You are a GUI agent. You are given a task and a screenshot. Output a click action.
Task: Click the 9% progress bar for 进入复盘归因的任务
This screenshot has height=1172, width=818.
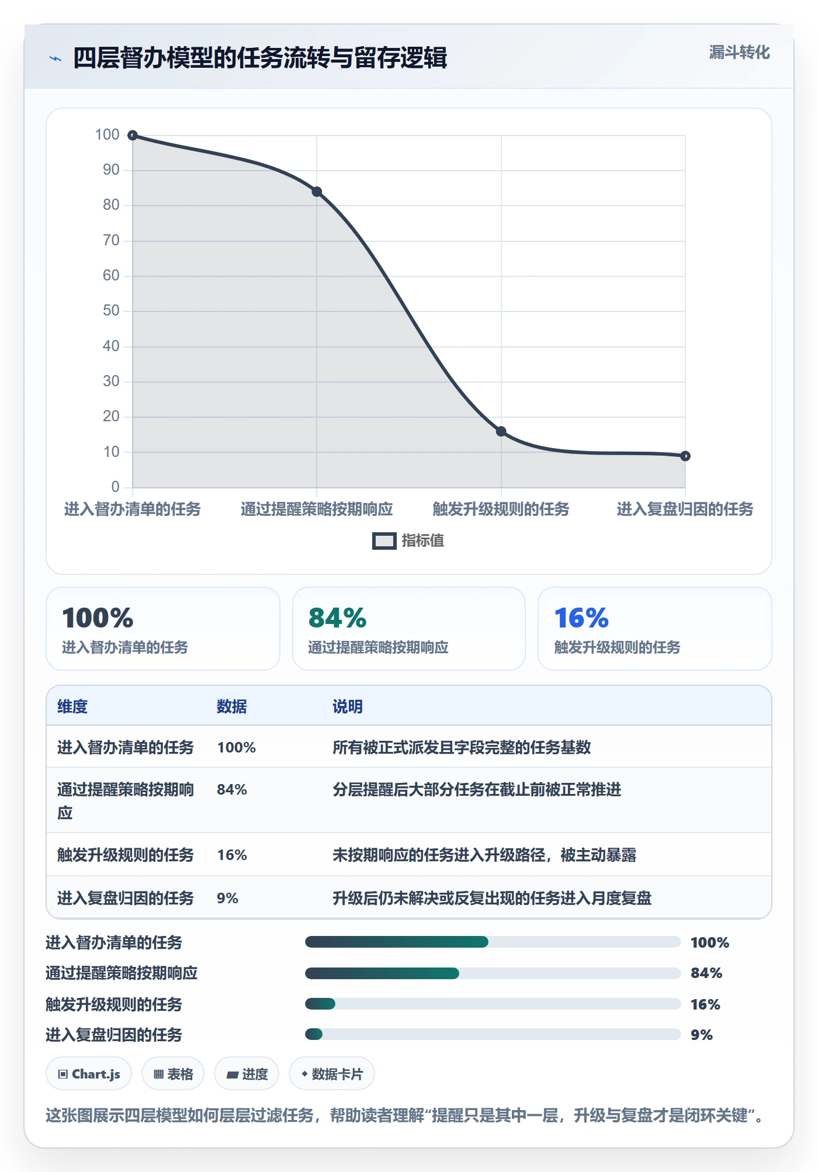(493, 1035)
